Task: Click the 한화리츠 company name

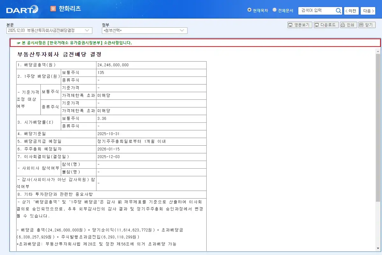Action: pos(70,9)
